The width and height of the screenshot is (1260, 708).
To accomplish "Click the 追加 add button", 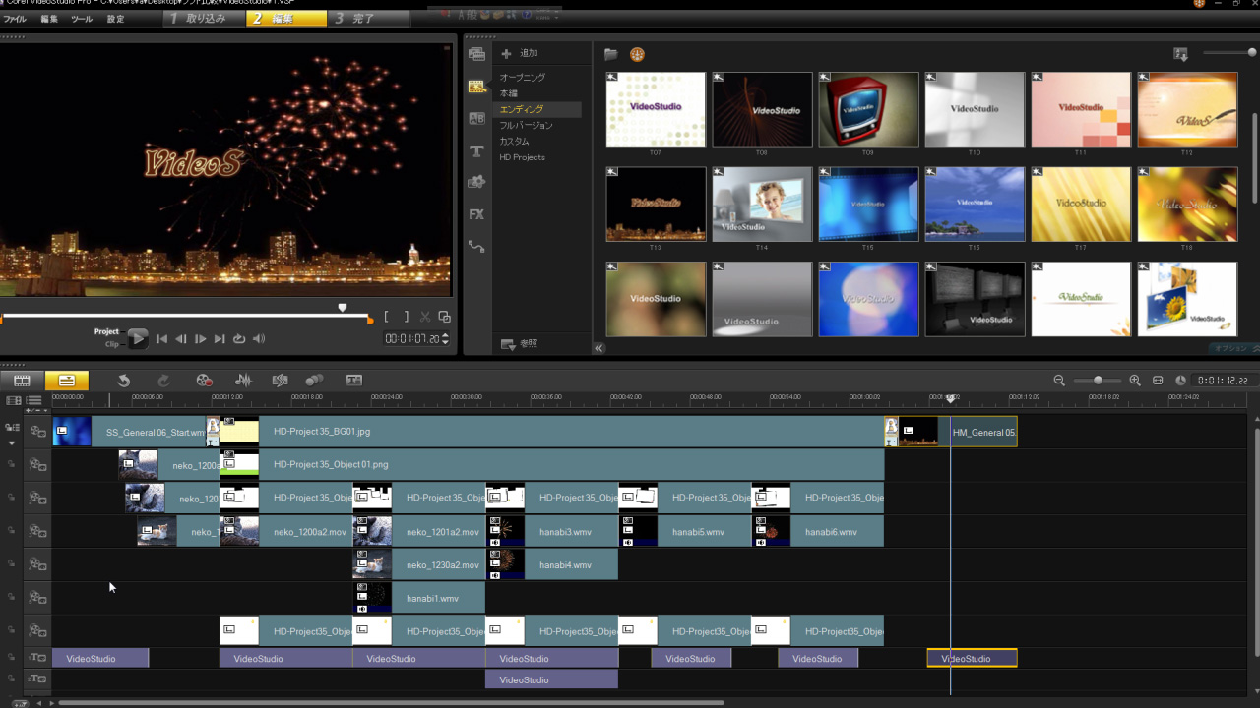I will (520, 53).
